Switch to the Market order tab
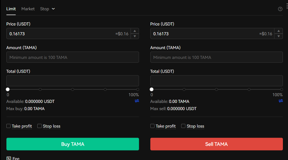This screenshot has width=288, height=160. [28, 9]
